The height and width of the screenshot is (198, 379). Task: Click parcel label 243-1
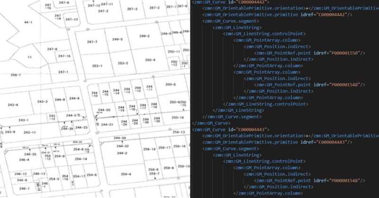[23, 120]
